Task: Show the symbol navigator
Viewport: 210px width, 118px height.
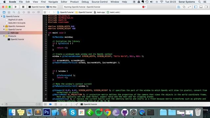Action: [x=9, y=12]
